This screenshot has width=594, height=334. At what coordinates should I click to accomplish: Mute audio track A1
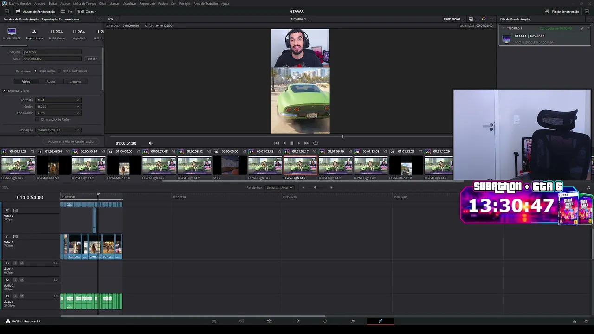pyautogui.click(x=22, y=263)
